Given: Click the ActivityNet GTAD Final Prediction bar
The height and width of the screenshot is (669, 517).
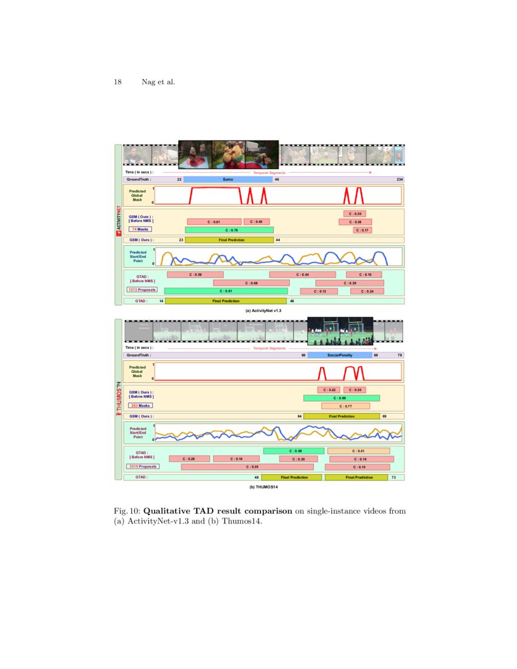Looking at the screenshot, I should [x=225, y=300].
